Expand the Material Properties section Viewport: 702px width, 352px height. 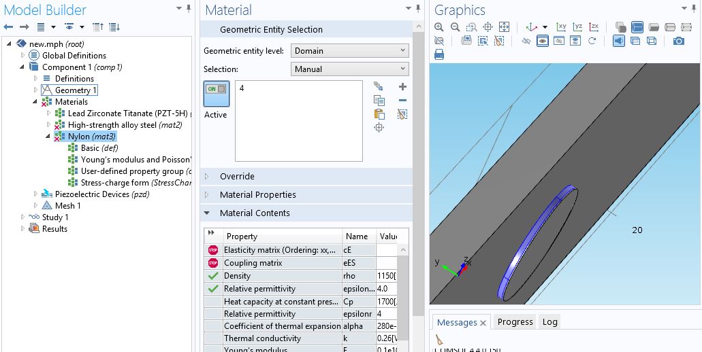[258, 194]
